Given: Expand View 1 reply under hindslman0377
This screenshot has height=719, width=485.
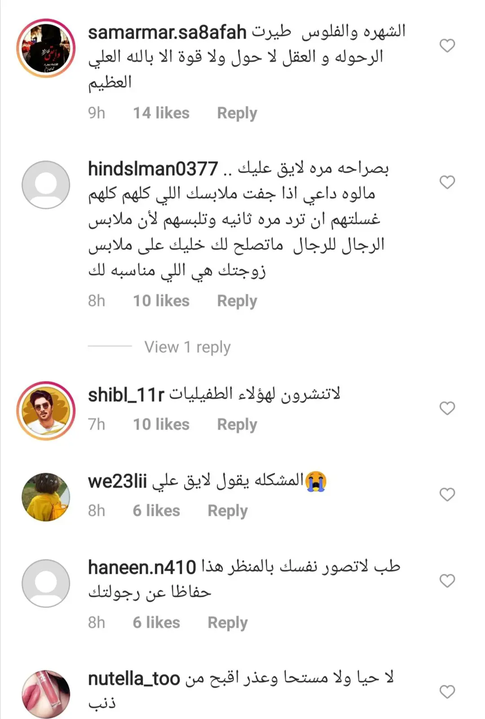Looking at the screenshot, I should (187, 347).
